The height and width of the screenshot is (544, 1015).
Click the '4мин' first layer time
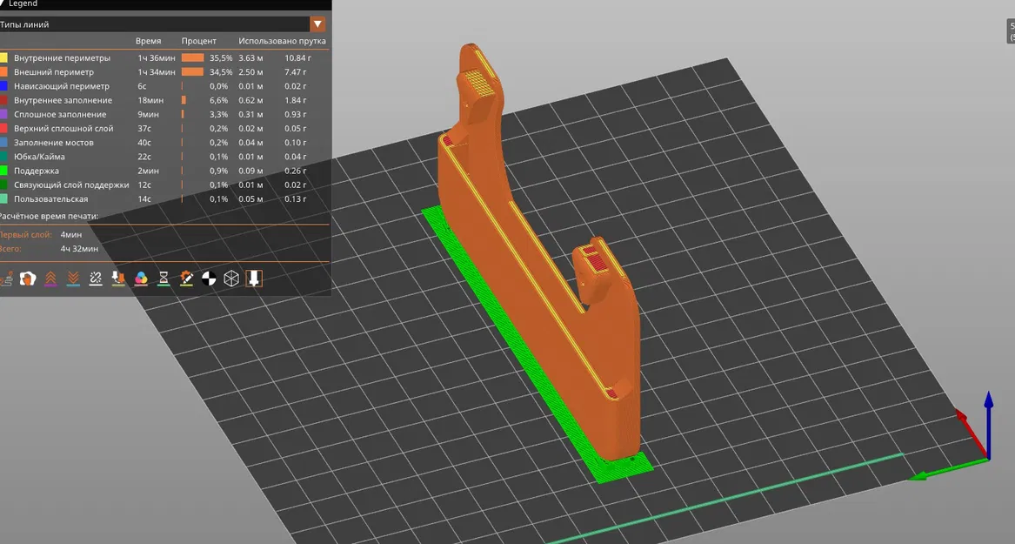71,234
